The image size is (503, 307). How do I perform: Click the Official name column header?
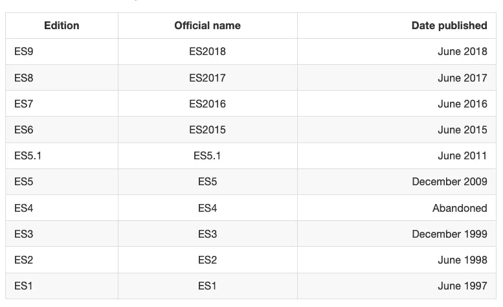207,26
